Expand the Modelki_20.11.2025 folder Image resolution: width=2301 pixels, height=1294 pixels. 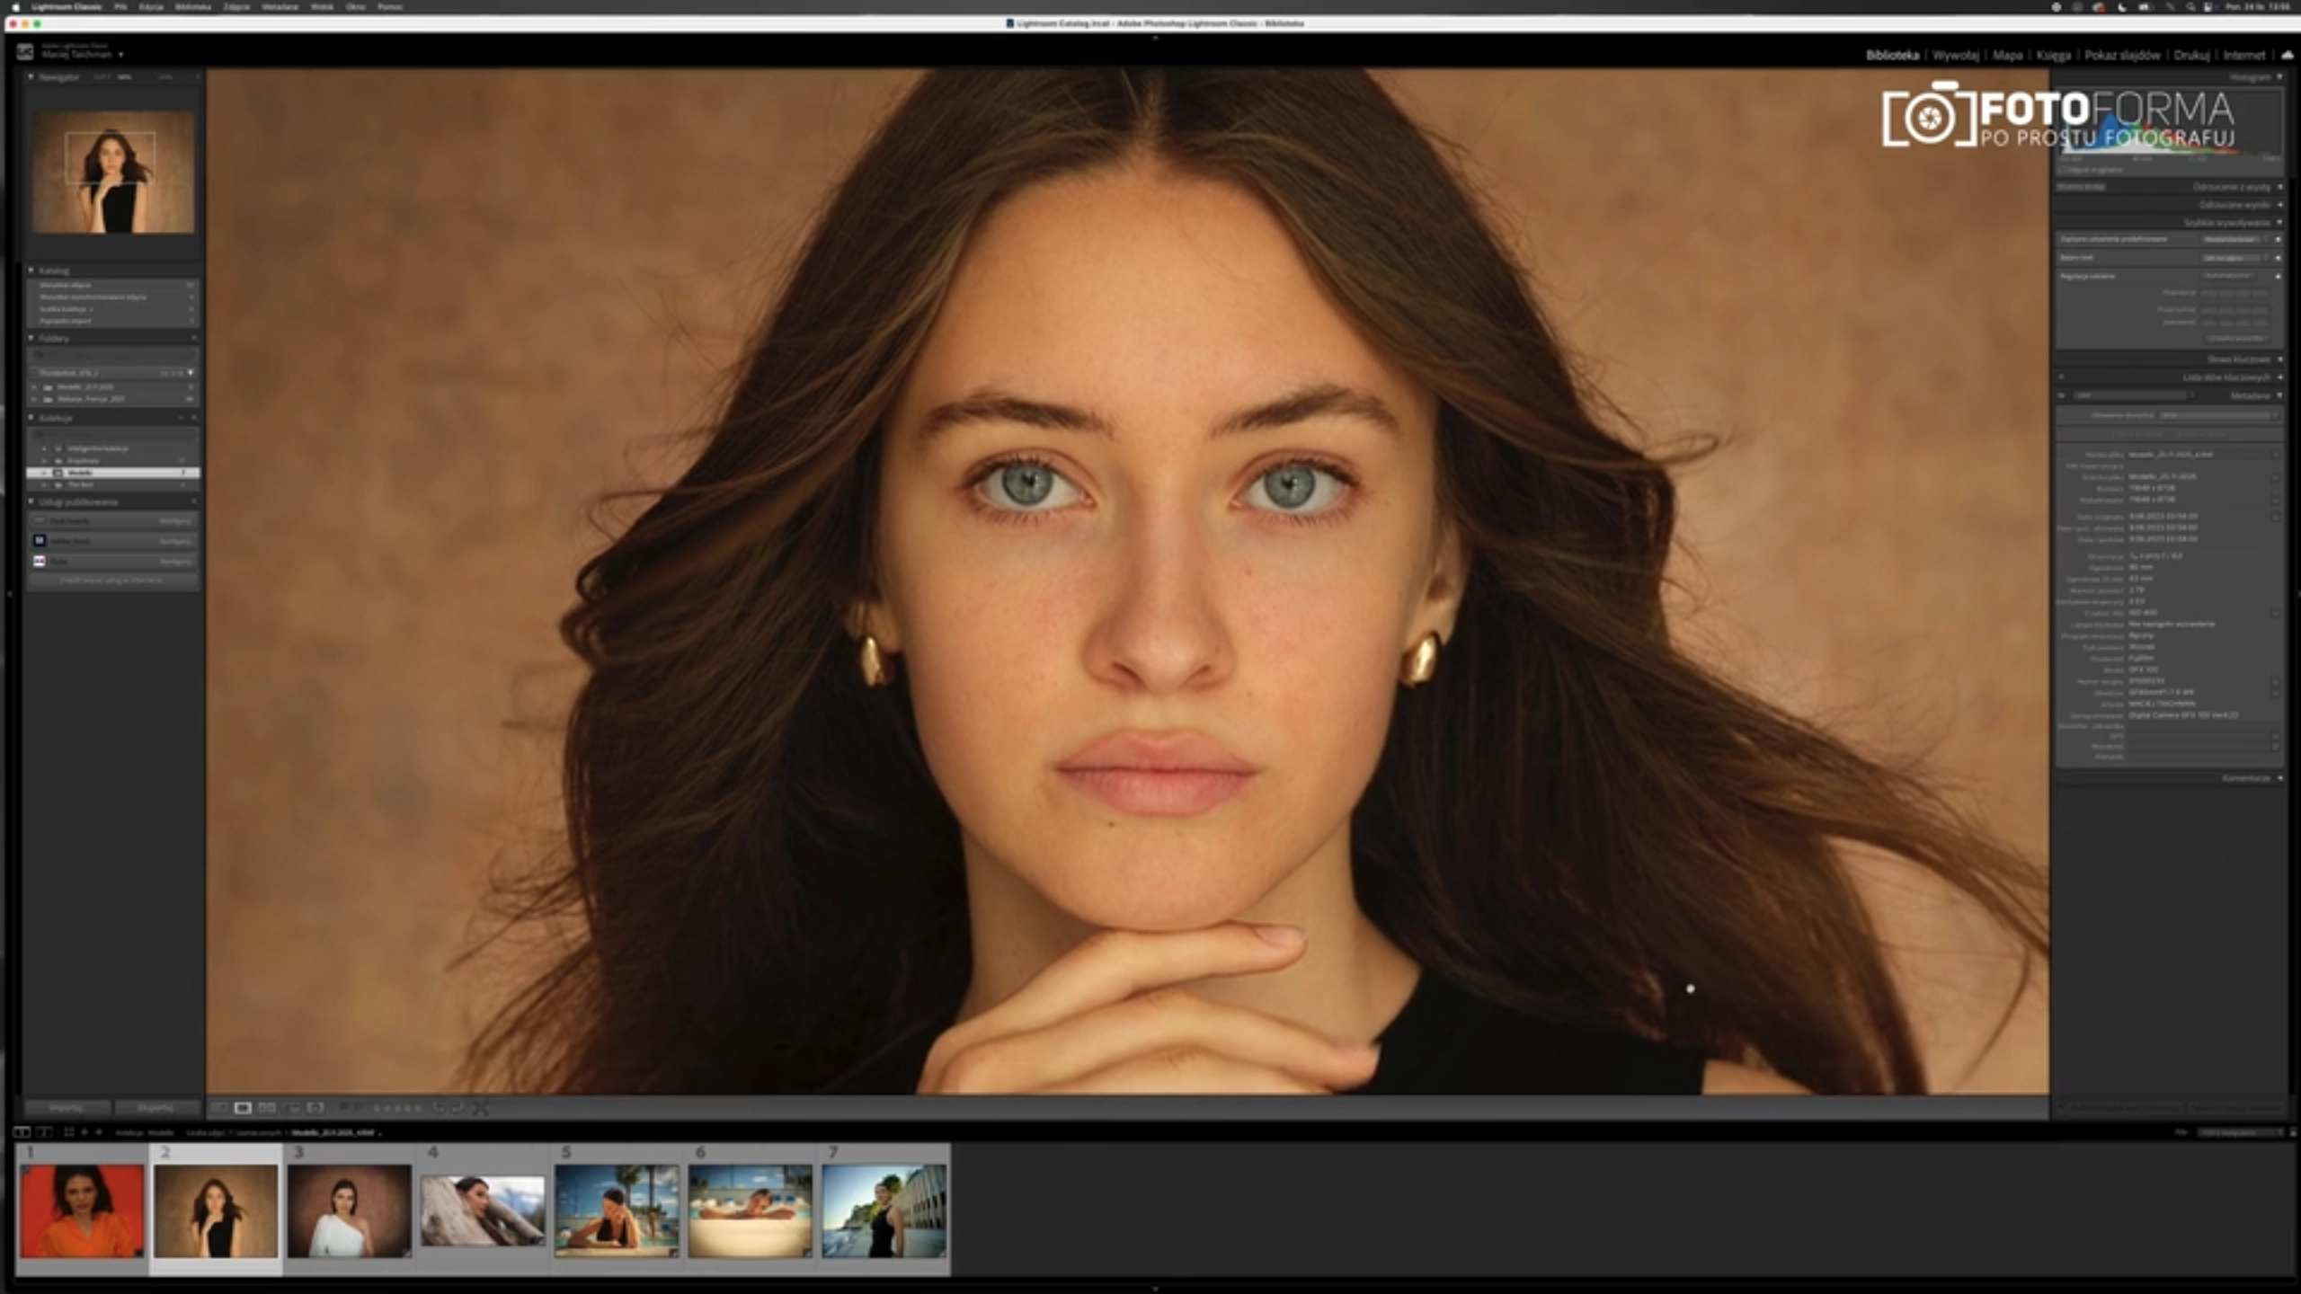(x=35, y=387)
